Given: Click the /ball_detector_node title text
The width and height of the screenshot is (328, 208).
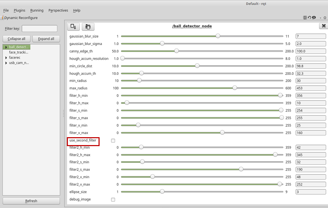Looking at the screenshot, I should tap(192, 26).
